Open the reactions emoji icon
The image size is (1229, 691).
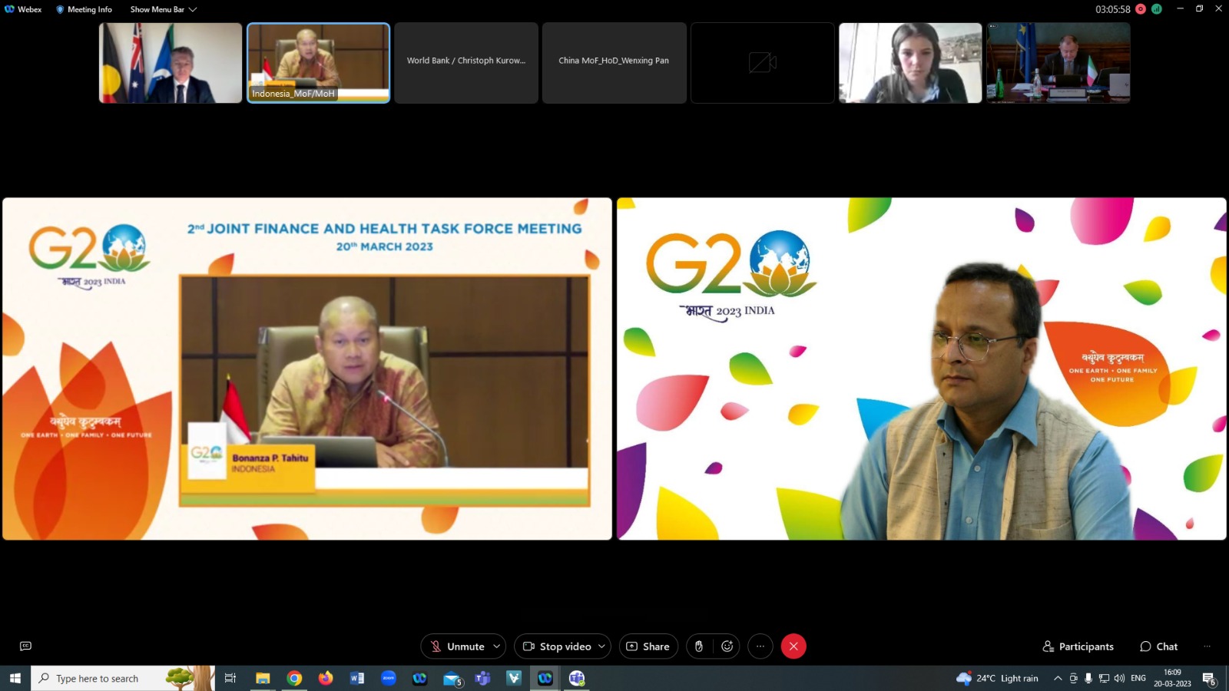click(x=727, y=646)
